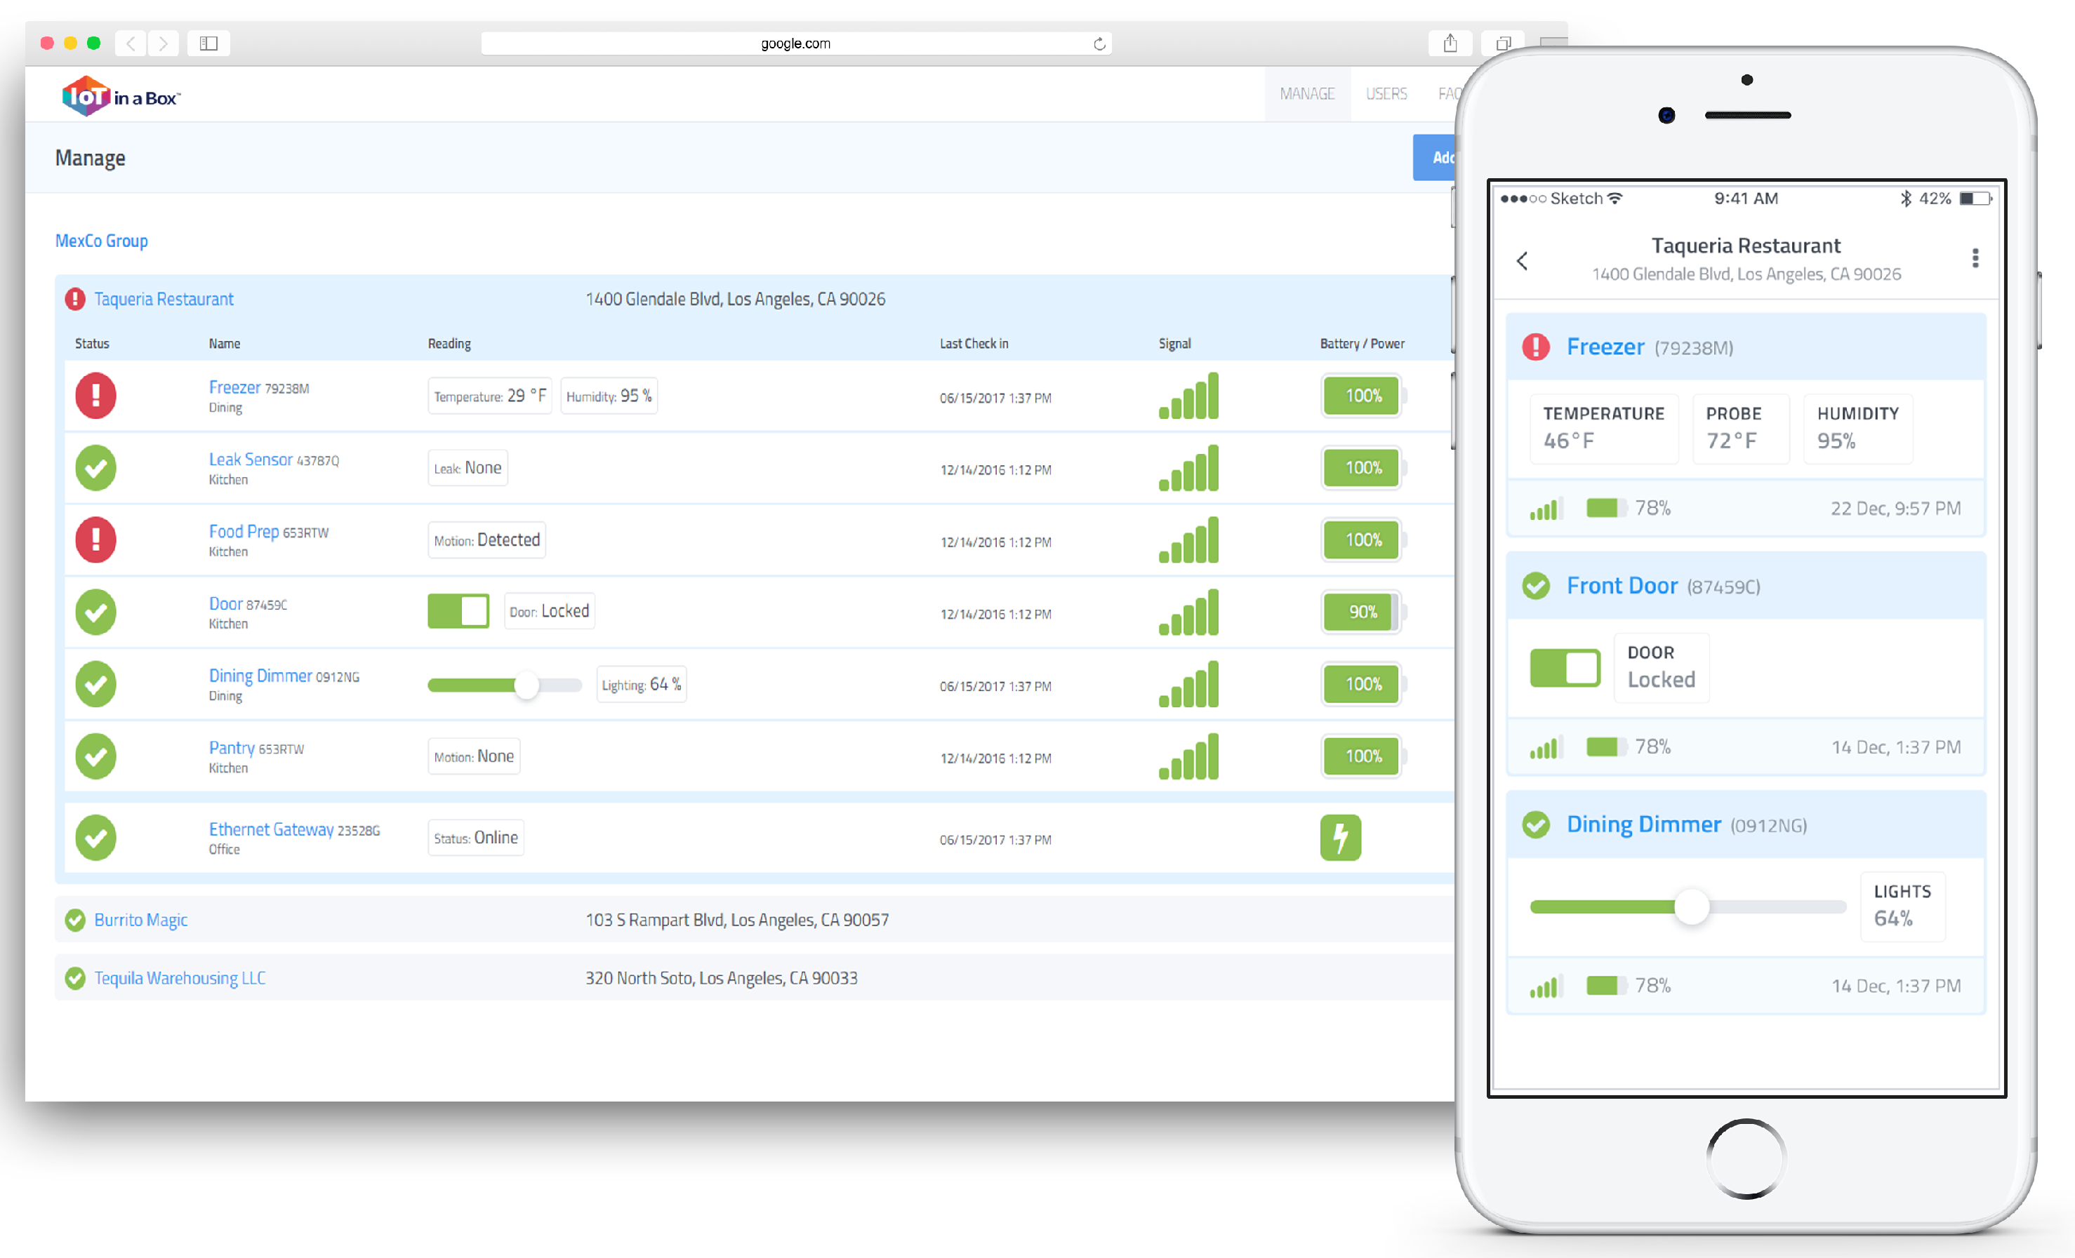Screen dimensions: 2075x1258
Task: Click the IoT in a Box logo
Action: [121, 97]
